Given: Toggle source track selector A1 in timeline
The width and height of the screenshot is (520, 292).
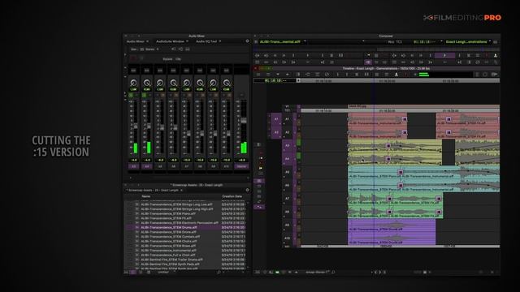Looking at the screenshot, I should [276, 119].
